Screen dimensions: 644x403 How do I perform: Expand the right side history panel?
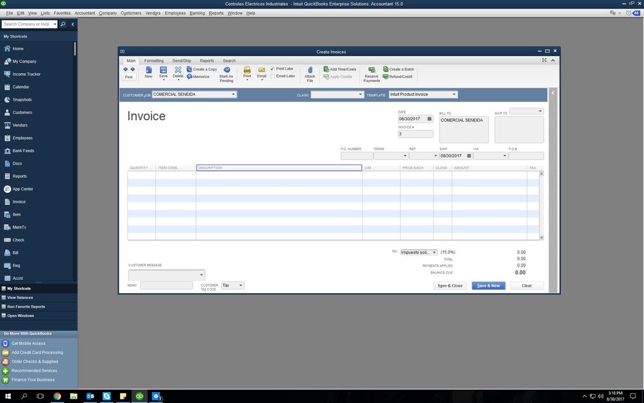[553, 93]
